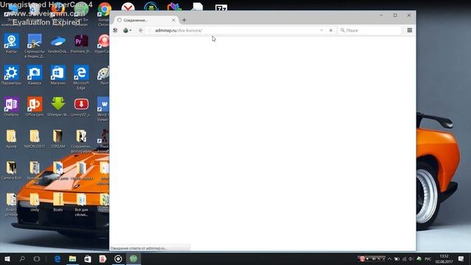Screen dimensions: 471x265
Task: Open the Yandex Screenshots shortcut
Action: [35, 46]
